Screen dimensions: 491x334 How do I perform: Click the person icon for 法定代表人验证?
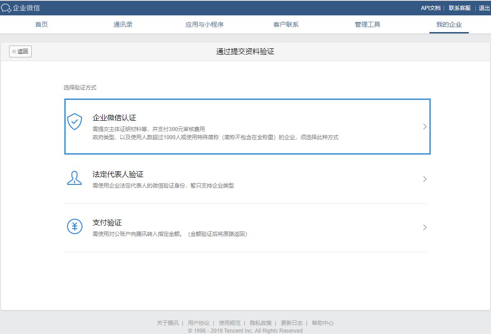tap(75, 178)
